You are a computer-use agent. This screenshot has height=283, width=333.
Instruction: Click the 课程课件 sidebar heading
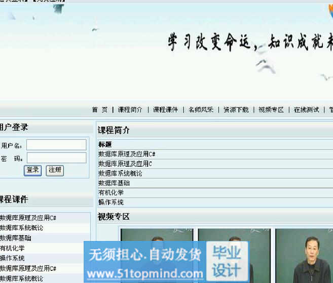[x=14, y=199]
